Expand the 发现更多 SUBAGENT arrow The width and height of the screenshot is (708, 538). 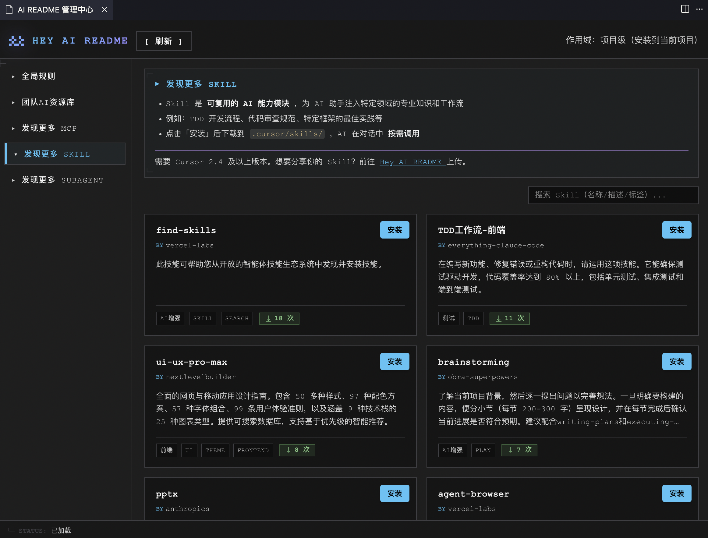[13, 180]
